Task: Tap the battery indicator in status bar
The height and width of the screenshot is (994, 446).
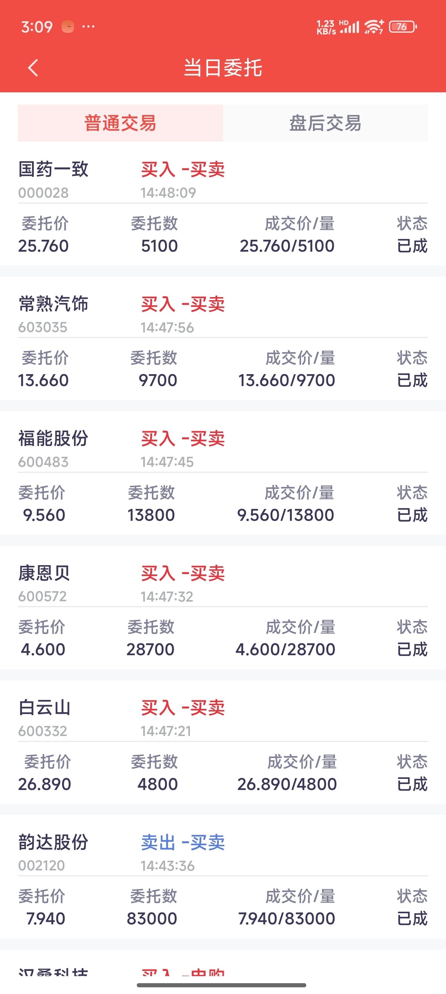Action: click(x=403, y=27)
